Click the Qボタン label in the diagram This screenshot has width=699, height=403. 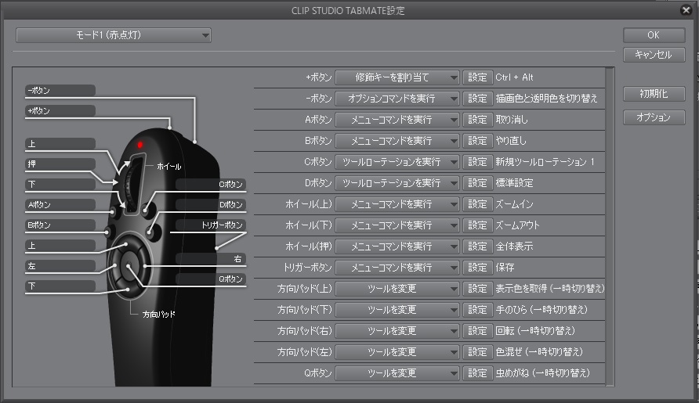coord(211,279)
